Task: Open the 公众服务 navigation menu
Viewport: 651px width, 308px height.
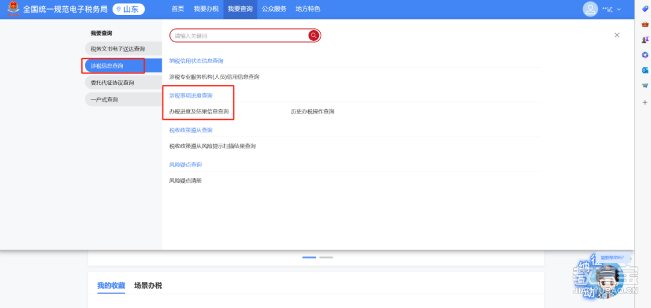Action: [274, 9]
